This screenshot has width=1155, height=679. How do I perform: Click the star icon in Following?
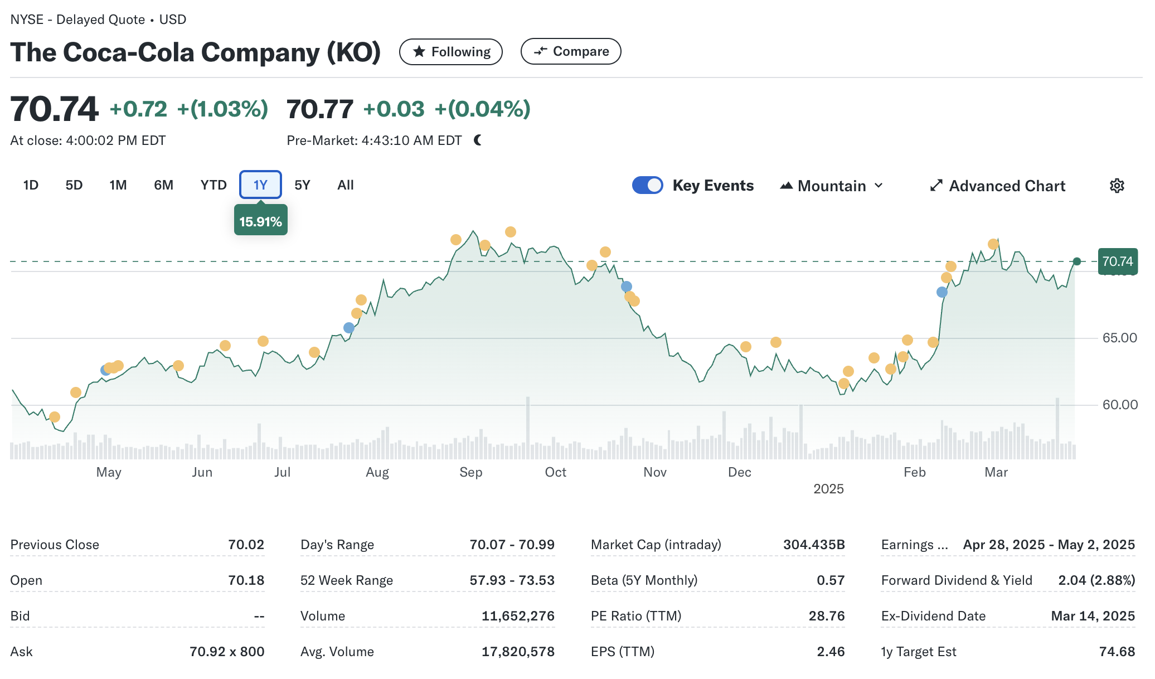[x=419, y=52]
